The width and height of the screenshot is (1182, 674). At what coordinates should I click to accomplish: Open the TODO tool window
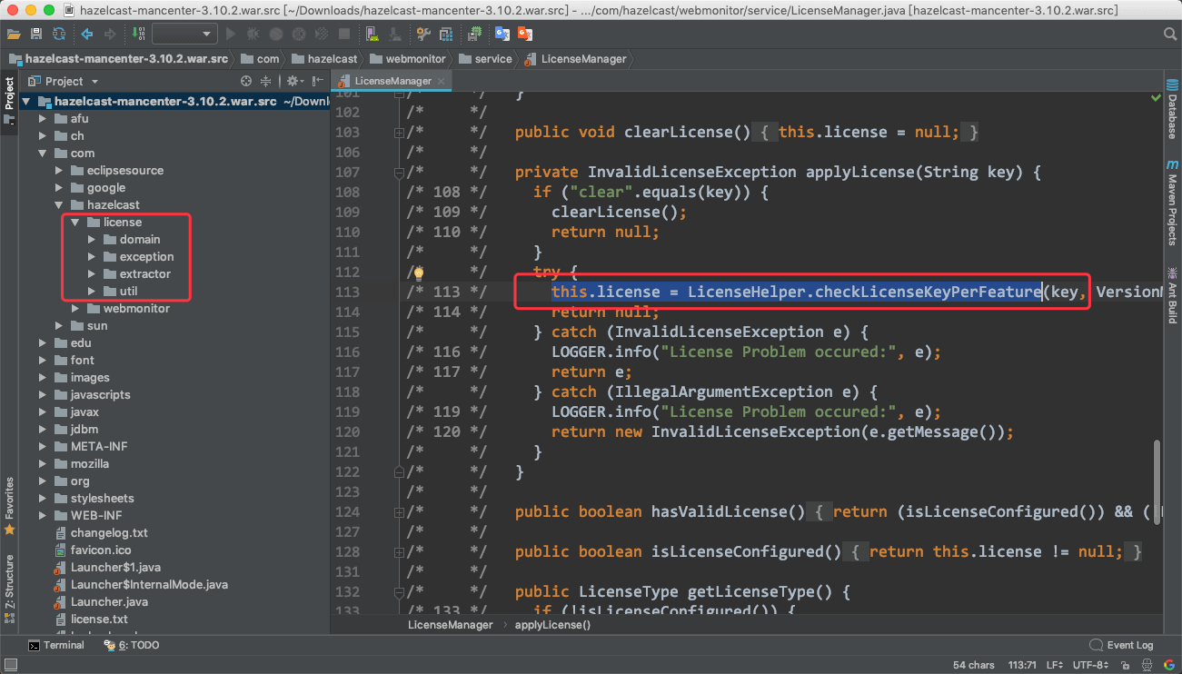tap(132, 645)
